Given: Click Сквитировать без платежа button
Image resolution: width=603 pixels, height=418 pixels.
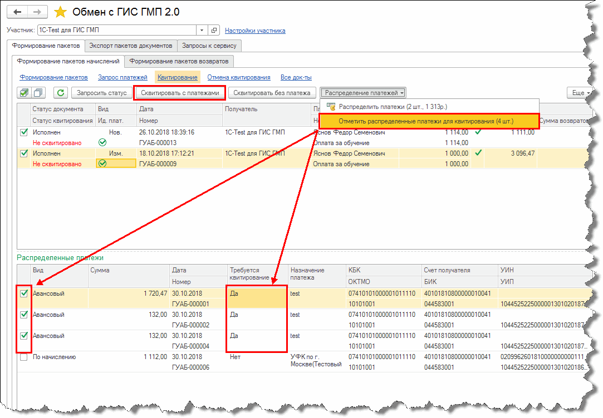Looking at the screenshot, I should (x=272, y=92).
